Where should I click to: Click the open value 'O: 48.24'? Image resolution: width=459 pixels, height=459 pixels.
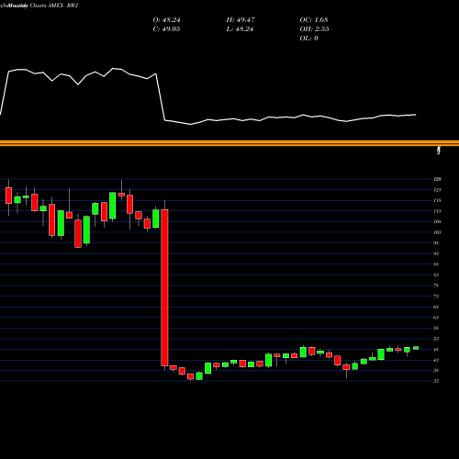tap(166, 20)
